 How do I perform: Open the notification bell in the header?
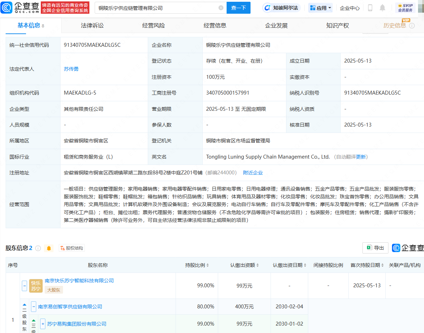382,8
